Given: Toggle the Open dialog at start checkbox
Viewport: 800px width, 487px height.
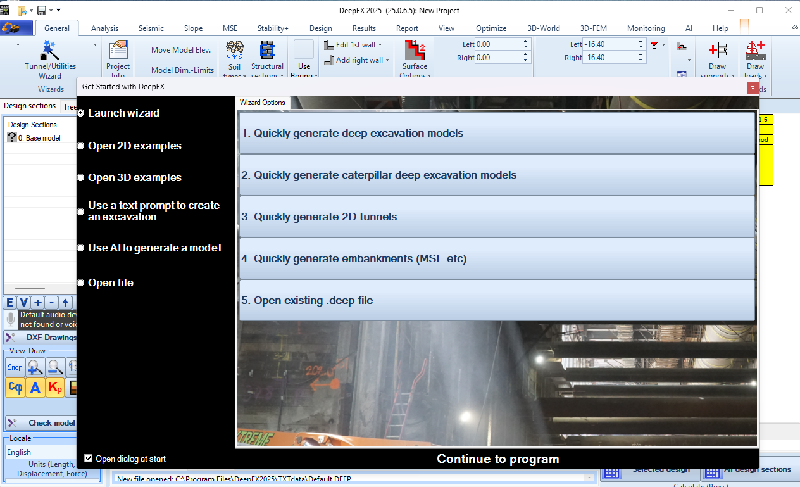Looking at the screenshot, I should (89, 459).
